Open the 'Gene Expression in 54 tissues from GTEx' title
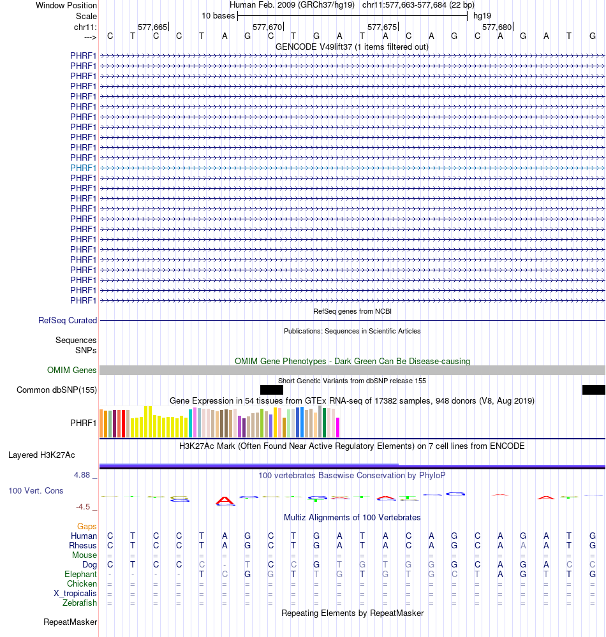The width and height of the screenshot is (606, 637). click(x=352, y=400)
